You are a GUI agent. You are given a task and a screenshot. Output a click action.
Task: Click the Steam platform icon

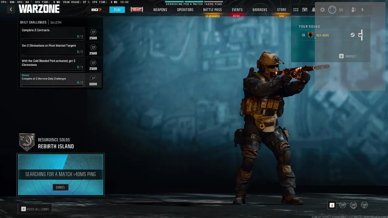click(353, 35)
